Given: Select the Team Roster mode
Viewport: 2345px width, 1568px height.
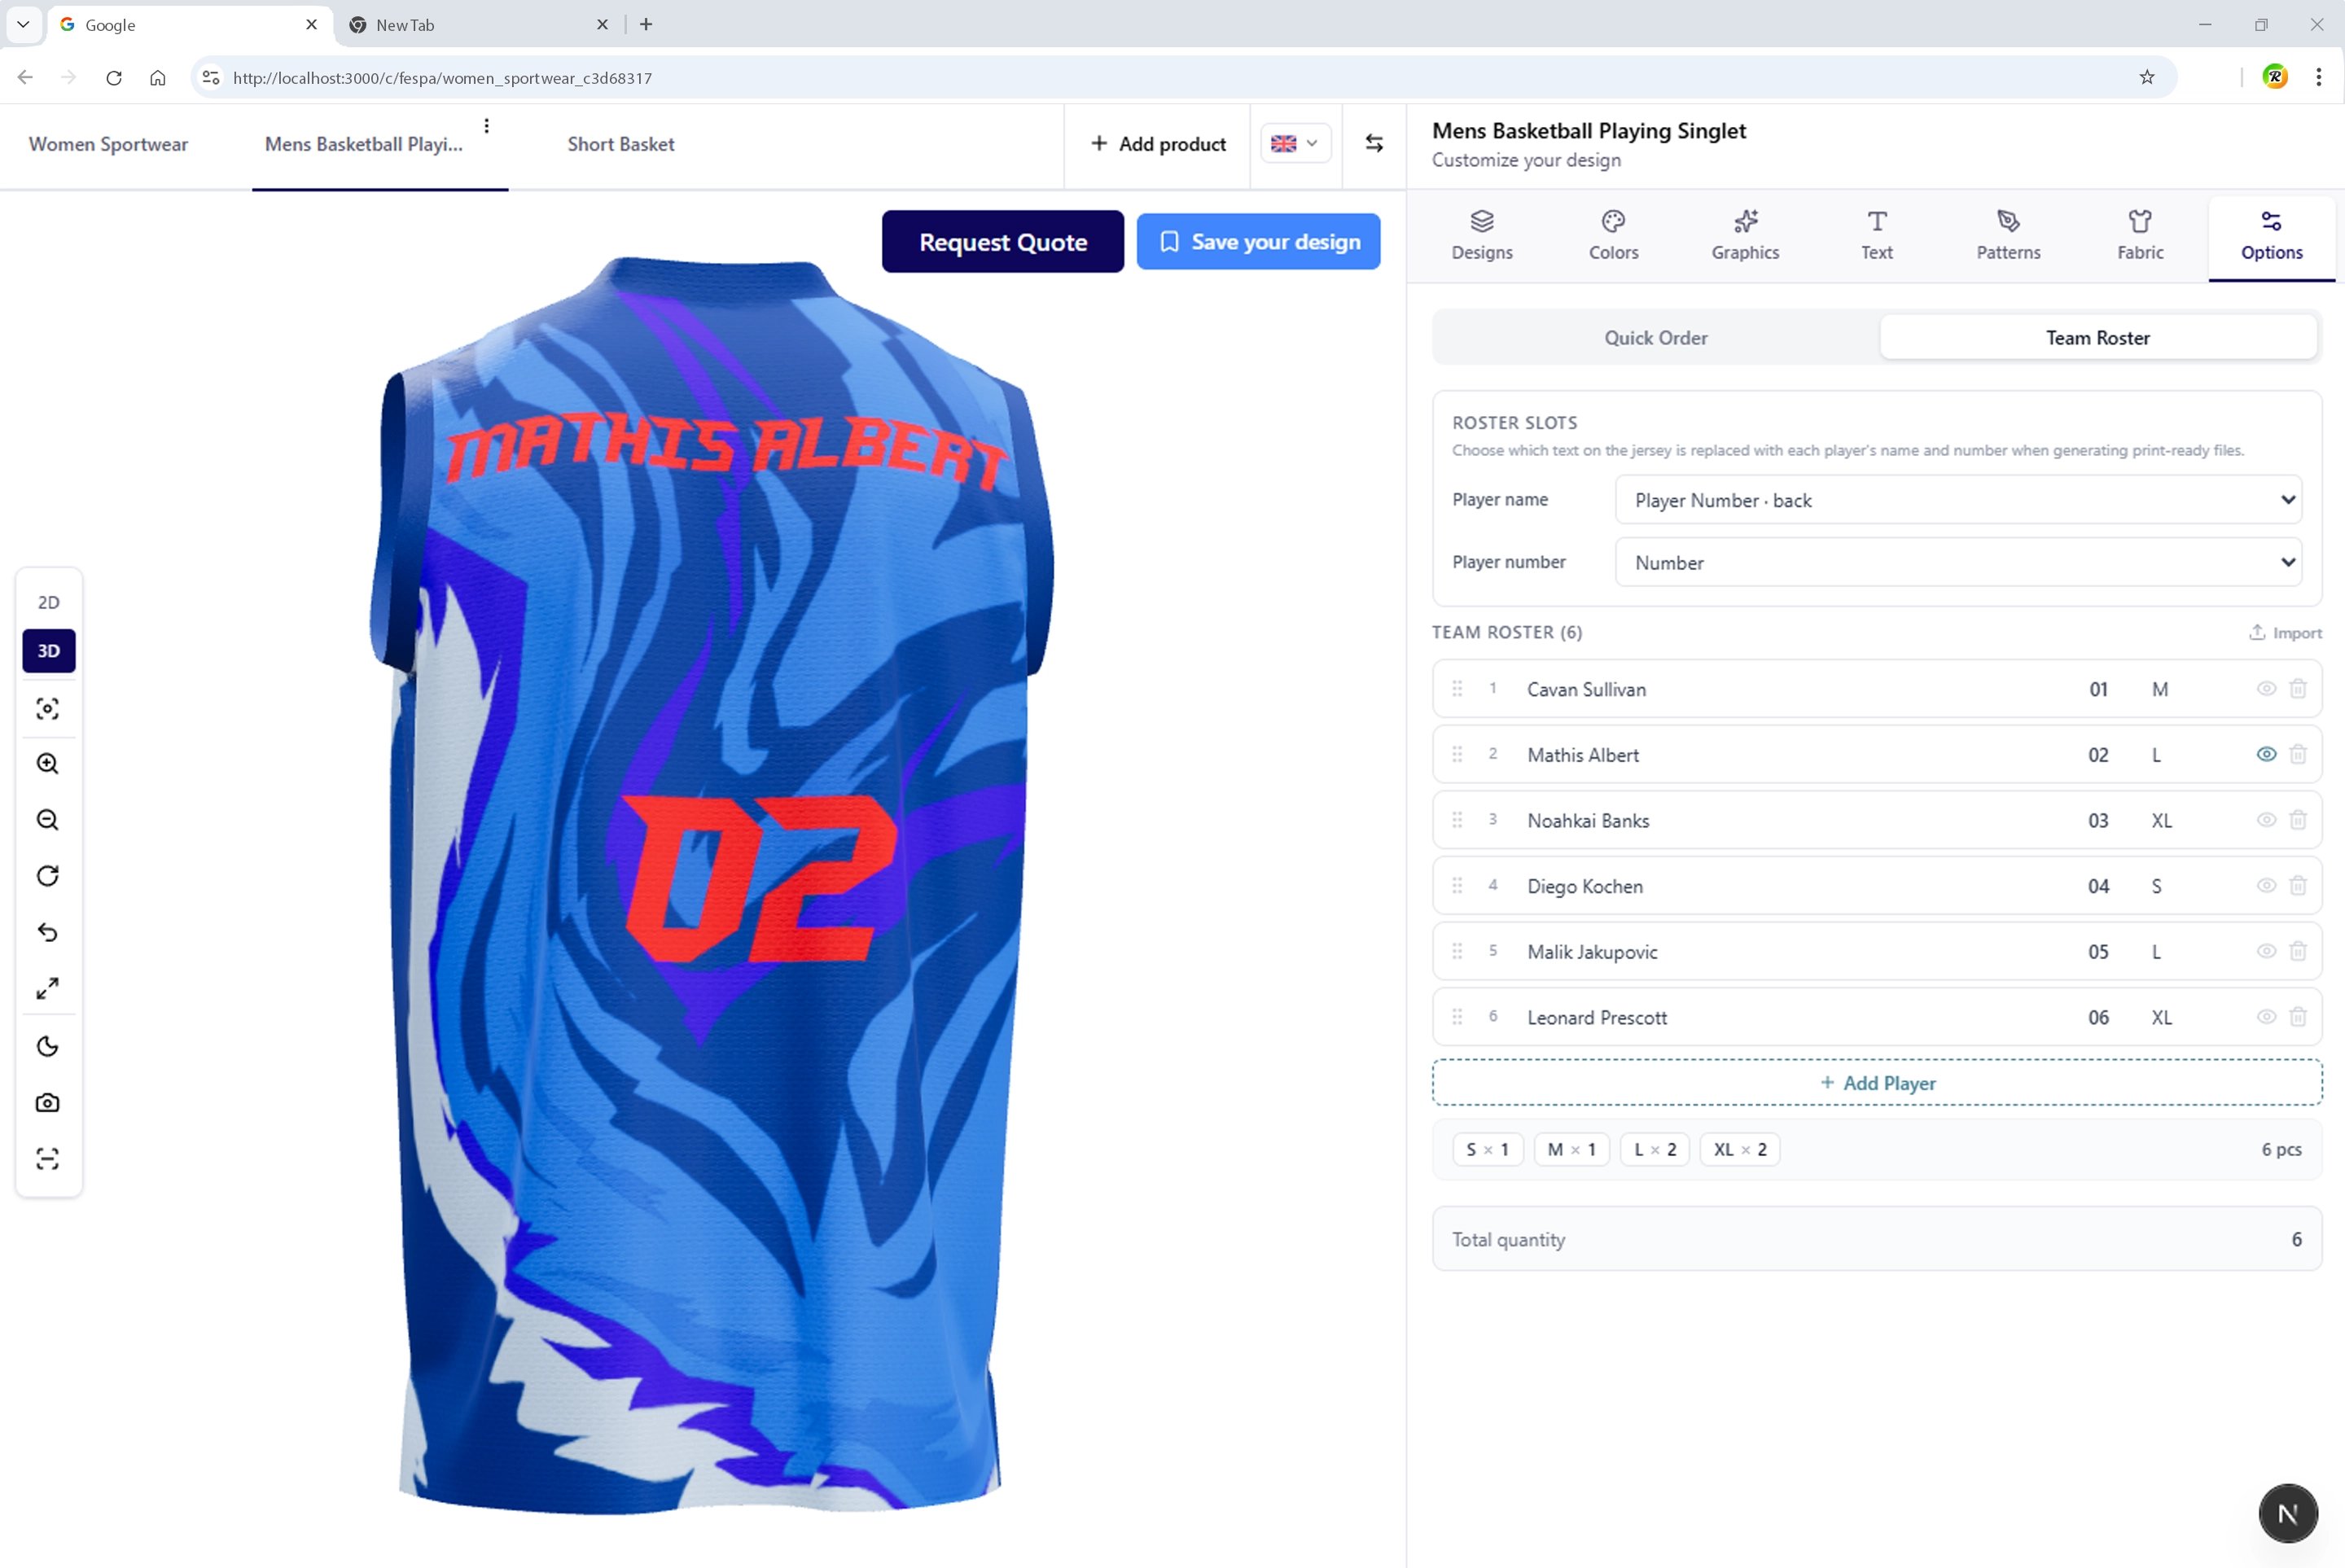Looking at the screenshot, I should click(x=2097, y=338).
